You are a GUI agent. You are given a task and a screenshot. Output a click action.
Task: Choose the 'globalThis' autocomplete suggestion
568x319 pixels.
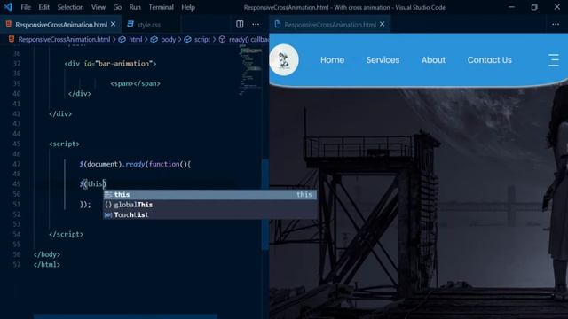209,205
